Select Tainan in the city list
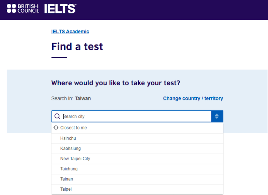 [x=137, y=179]
